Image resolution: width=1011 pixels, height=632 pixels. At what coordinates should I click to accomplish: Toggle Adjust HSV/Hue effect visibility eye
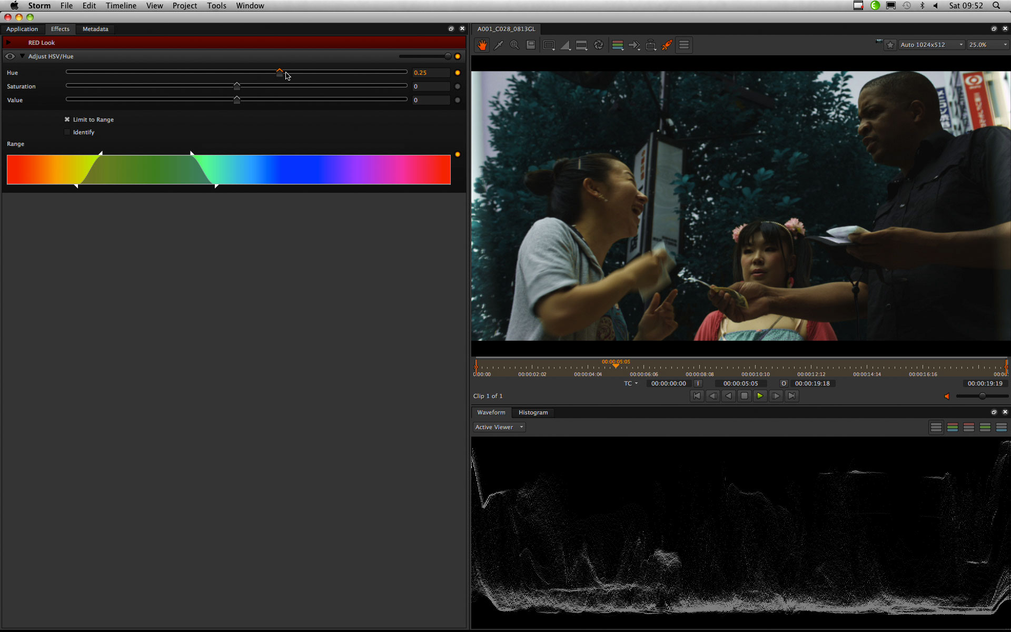click(10, 56)
